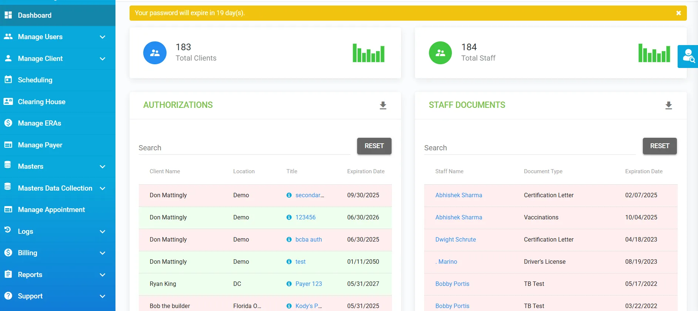View the Total Clients bar chart
Screen dimensions: 698x311
click(x=369, y=53)
